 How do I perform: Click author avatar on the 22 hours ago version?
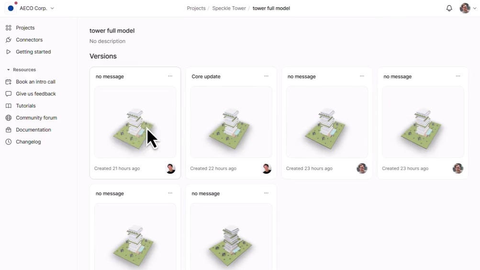point(267,169)
